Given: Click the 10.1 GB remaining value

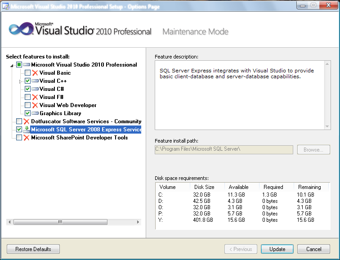Looking at the screenshot, I should (305, 195).
